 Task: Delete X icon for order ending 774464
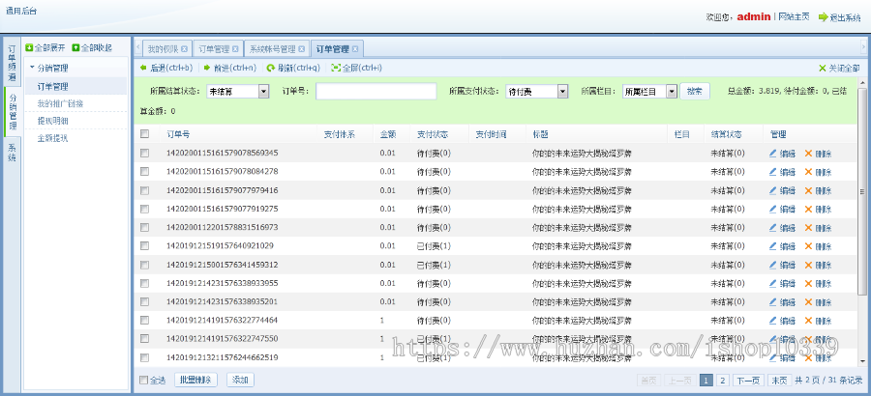pos(808,321)
